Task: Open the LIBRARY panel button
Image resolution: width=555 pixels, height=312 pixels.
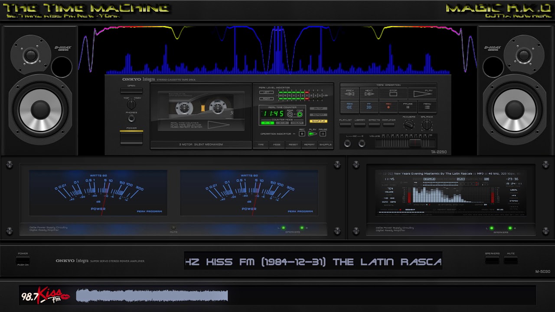Action: coord(360,125)
